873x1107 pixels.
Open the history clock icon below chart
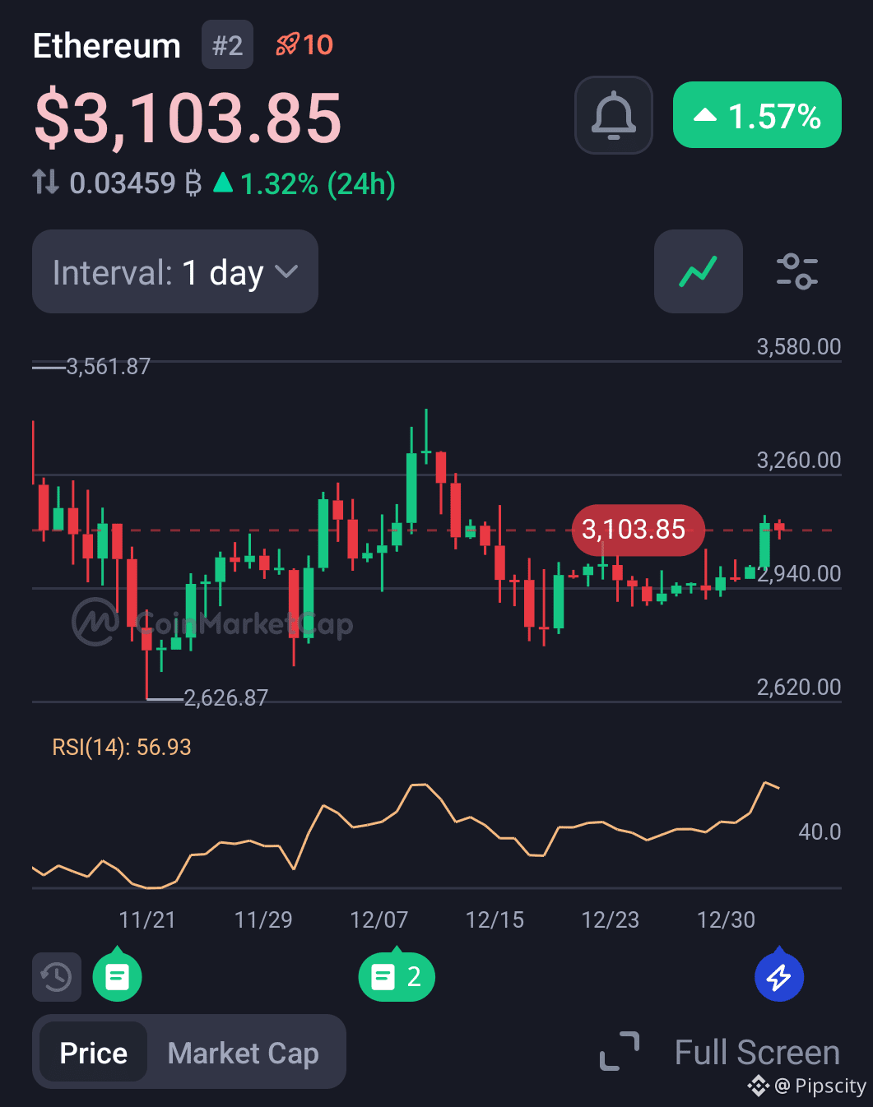click(57, 977)
